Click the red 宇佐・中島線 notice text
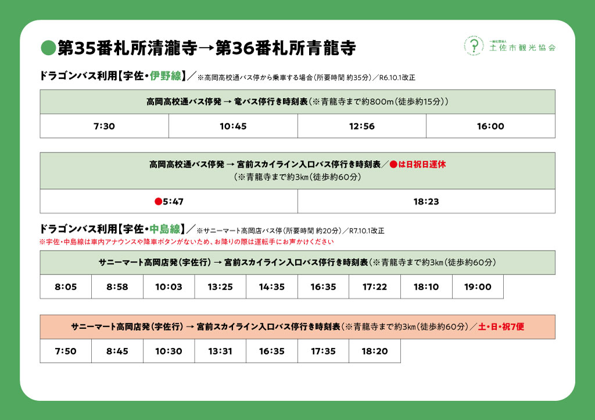The image size is (595, 420). click(x=186, y=241)
